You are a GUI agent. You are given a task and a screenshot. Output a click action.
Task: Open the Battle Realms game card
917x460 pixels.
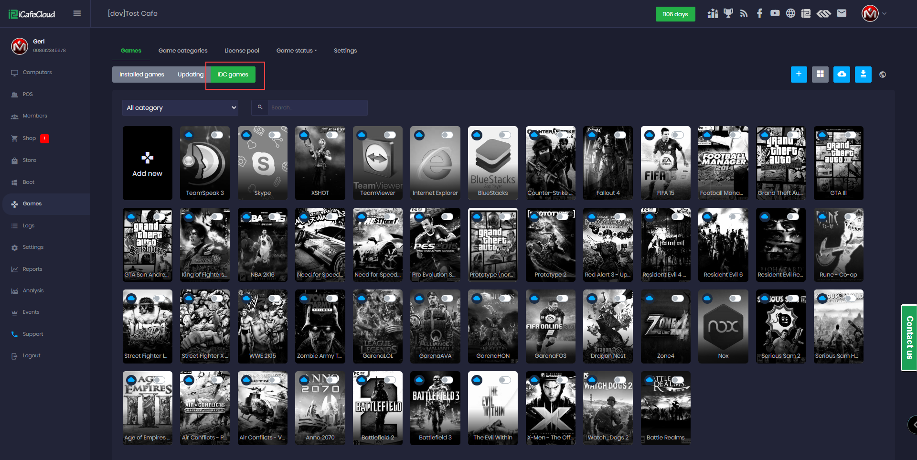666,408
